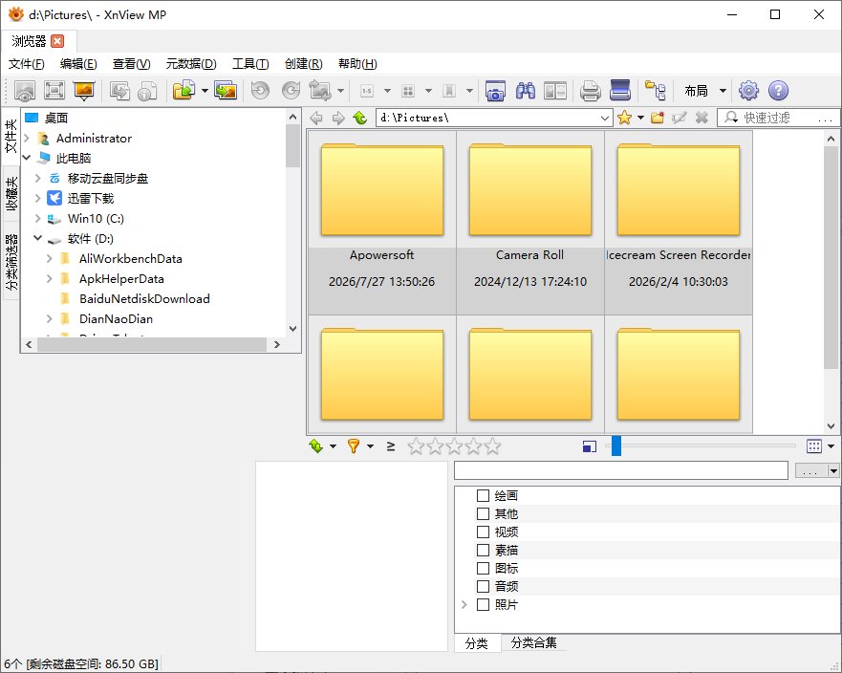Click the Compare images toolbar icon

pyautogui.click(x=554, y=90)
